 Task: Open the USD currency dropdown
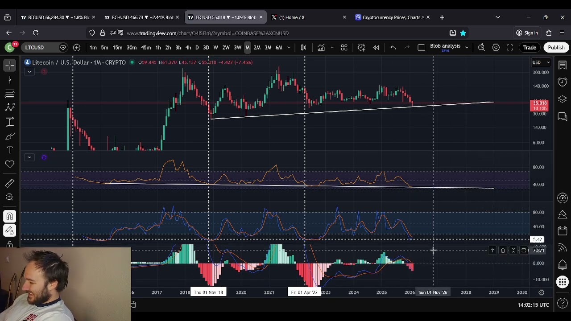click(541, 62)
